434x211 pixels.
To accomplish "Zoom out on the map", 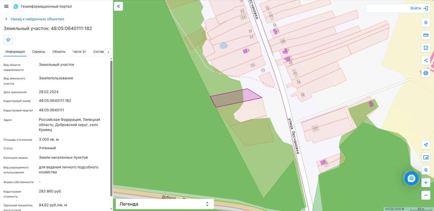I will point(426,195).
